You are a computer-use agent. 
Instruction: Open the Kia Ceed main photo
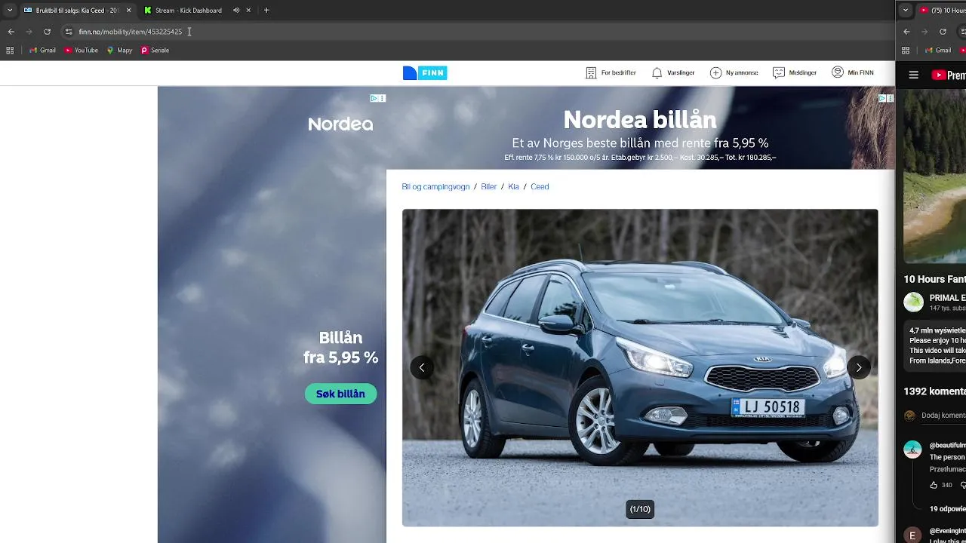[640, 367]
